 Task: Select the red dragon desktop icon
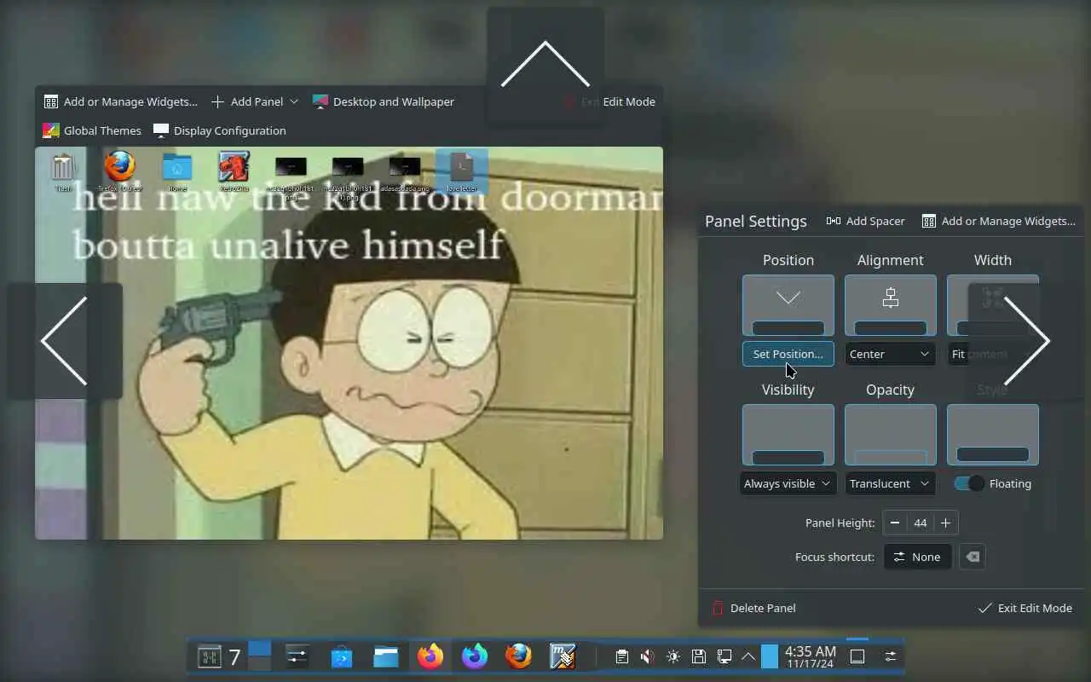(x=233, y=171)
